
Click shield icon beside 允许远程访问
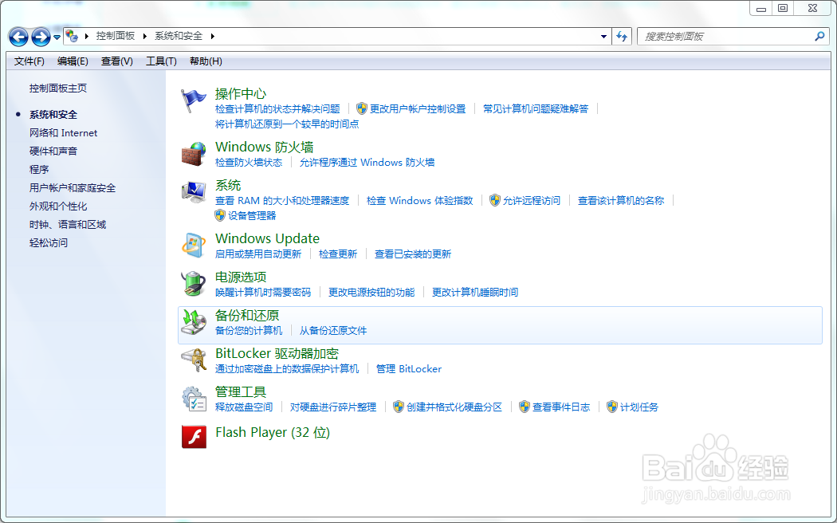pyautogui.click(x=495, y=200)
